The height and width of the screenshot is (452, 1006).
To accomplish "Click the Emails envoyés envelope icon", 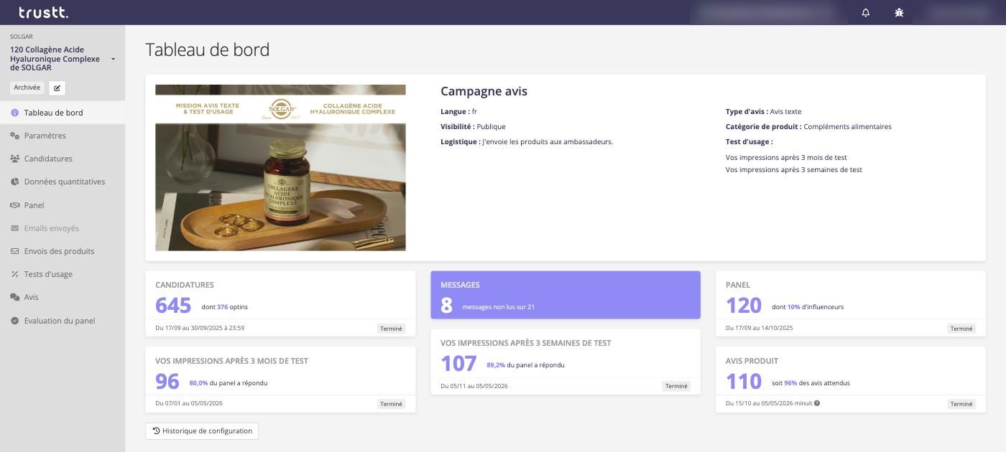I will (x=14, y=228).
